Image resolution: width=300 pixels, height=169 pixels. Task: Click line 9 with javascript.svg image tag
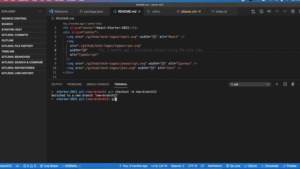[132, 64]
